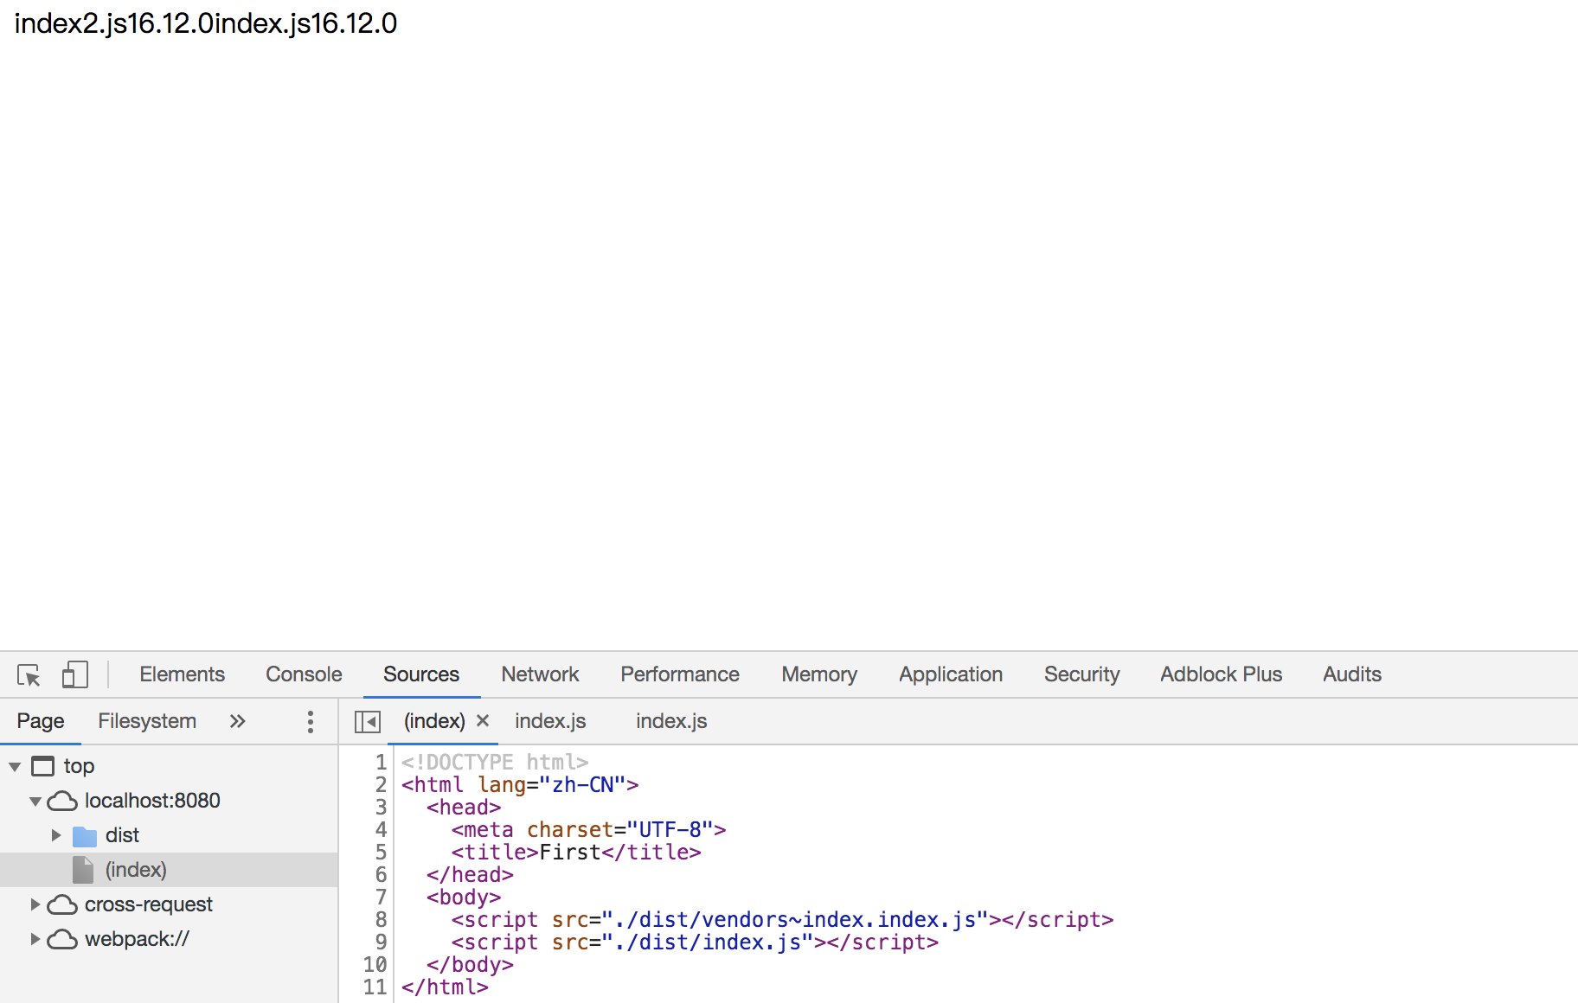
Task: Show the Security panel
Action: (x=1081, y=674)
